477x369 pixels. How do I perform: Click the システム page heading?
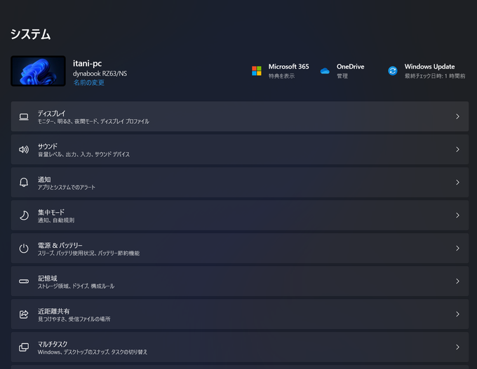pyautogui.click(x=30, y=34)
